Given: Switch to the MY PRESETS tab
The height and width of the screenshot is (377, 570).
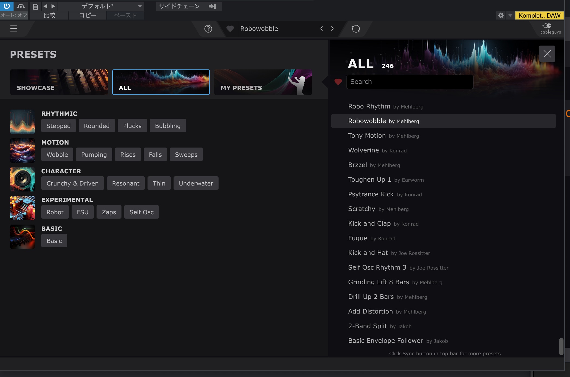Looking at the screenshot, I should coord(263,82).
